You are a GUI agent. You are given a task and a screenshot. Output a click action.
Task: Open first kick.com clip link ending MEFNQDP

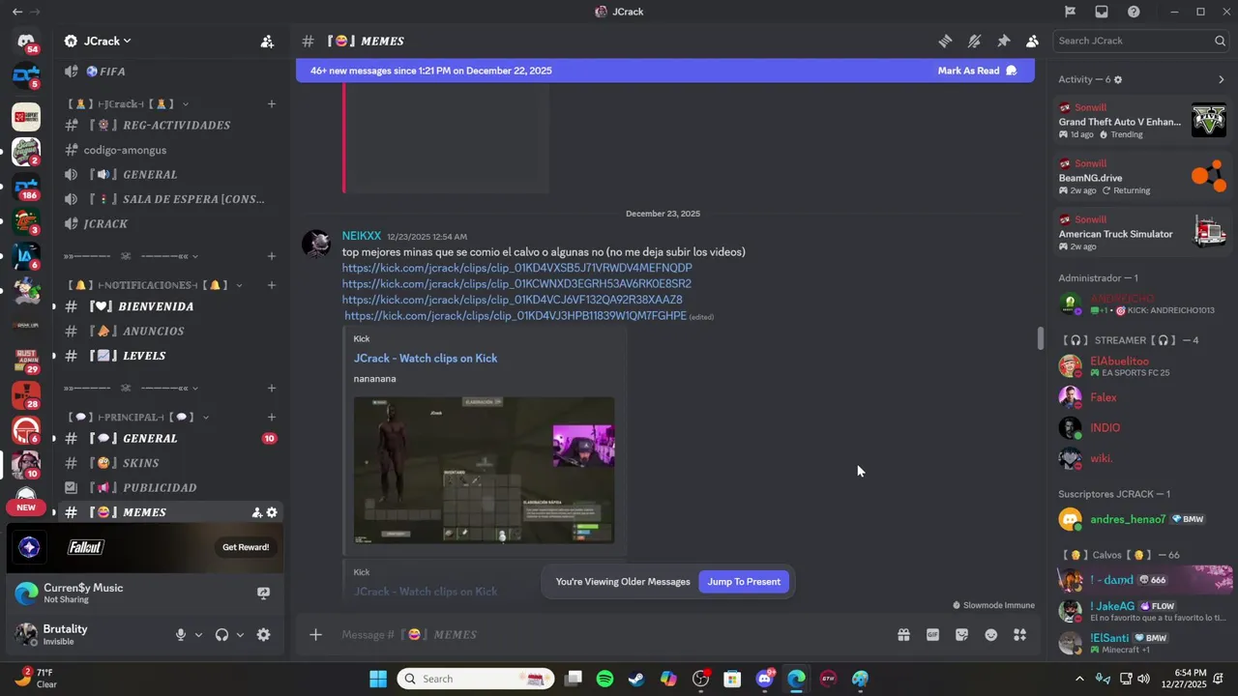pos(516,268)
